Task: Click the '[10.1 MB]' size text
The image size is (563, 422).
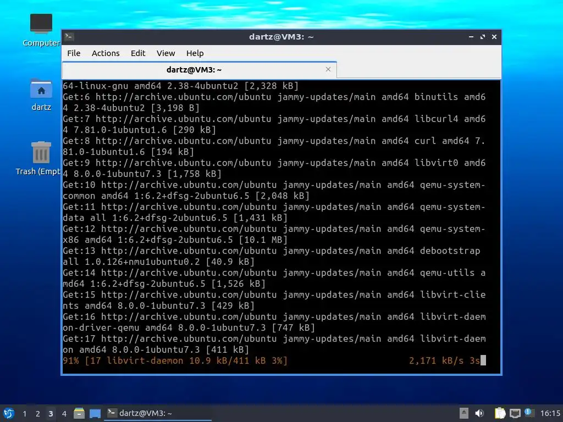Action: [x=263, y=240]
